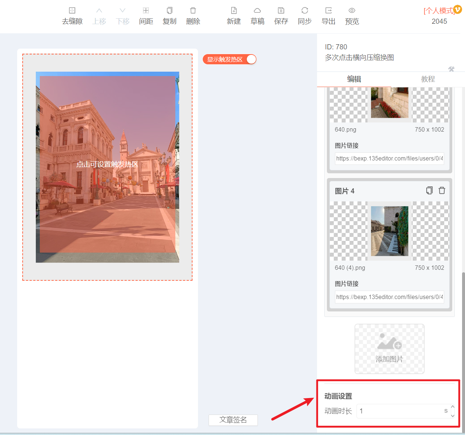
Task: Create a new article with 新建
Action: point(234,16)
